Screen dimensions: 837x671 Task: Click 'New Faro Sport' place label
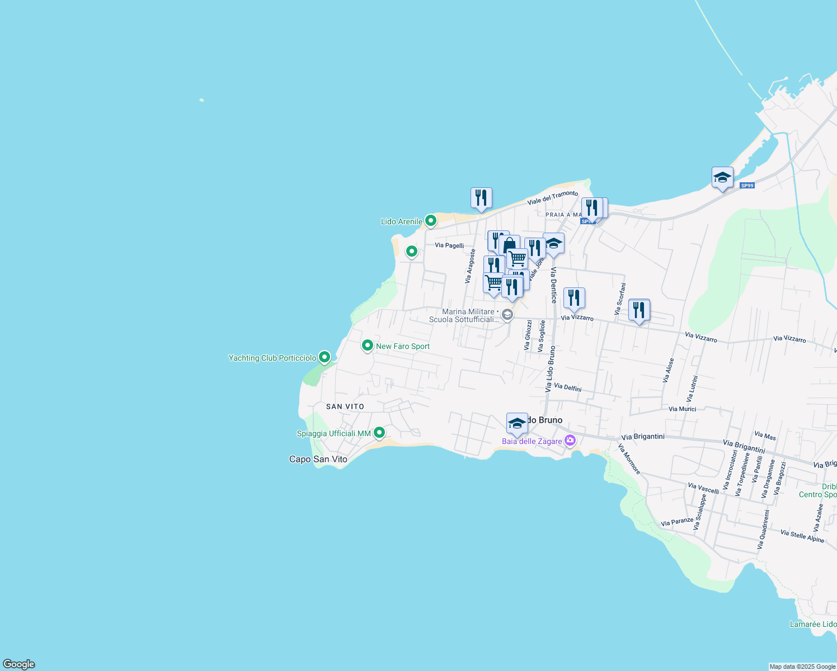[x=403, y=347]
